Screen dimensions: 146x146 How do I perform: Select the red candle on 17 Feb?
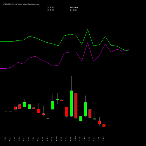pyautogui.click(x=99, y=122)
